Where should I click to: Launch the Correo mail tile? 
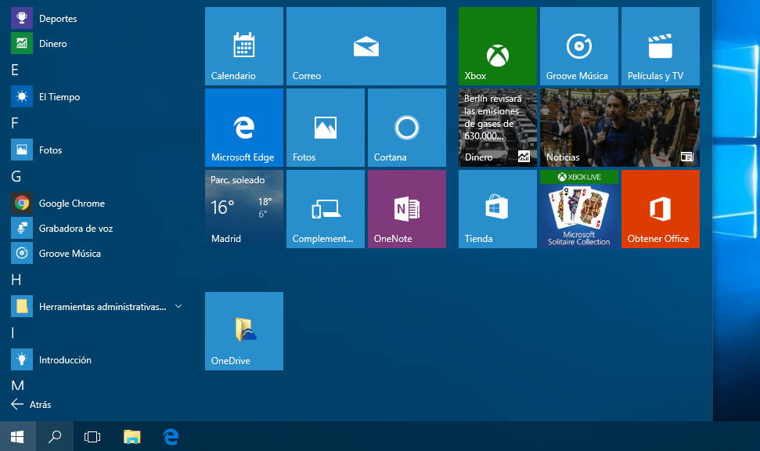pyautogui.click(x=366, y=46)
